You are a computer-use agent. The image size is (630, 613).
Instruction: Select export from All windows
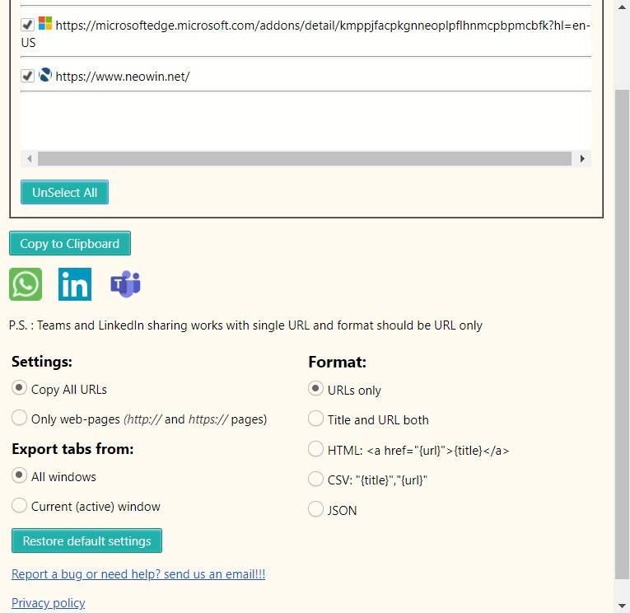pyautogui.click(x=20, y=475)
